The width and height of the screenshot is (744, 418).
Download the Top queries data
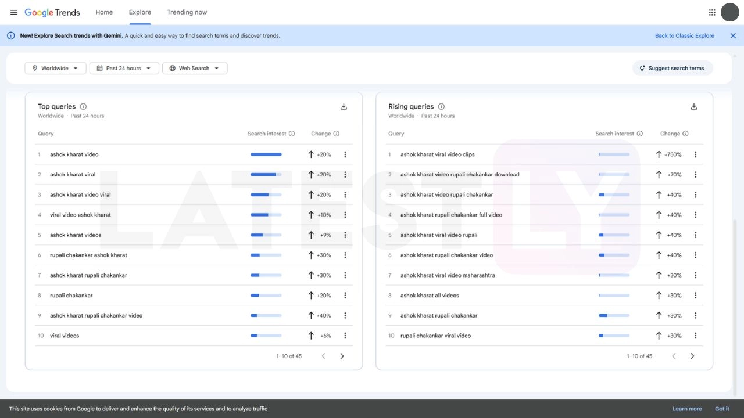(x=344, y=106)
